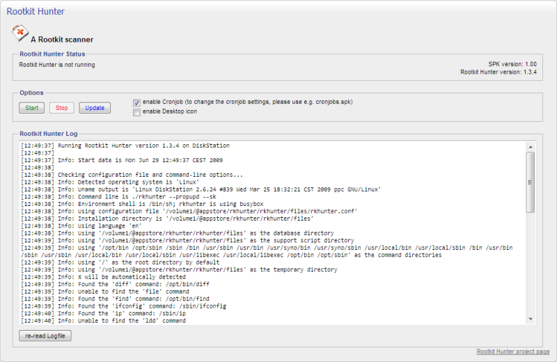Image resolution: width=557 pixels, height=362 pixels.
Task: Tick the enable Desktop icon checkbox
Action: (x=136, y=111)
